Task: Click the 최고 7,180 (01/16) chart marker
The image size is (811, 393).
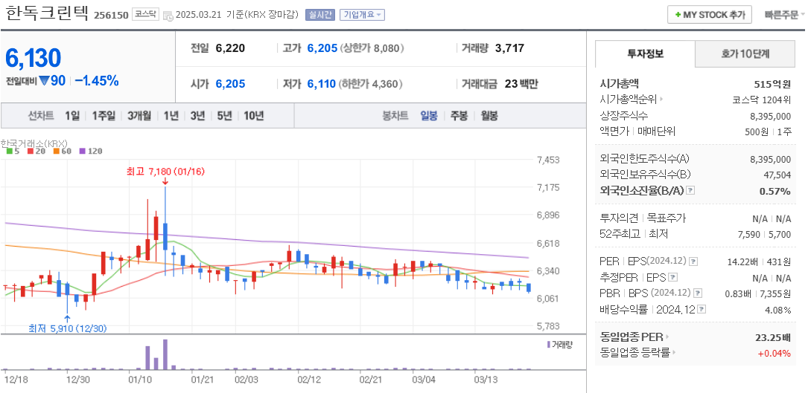Action: pos(165,171)
